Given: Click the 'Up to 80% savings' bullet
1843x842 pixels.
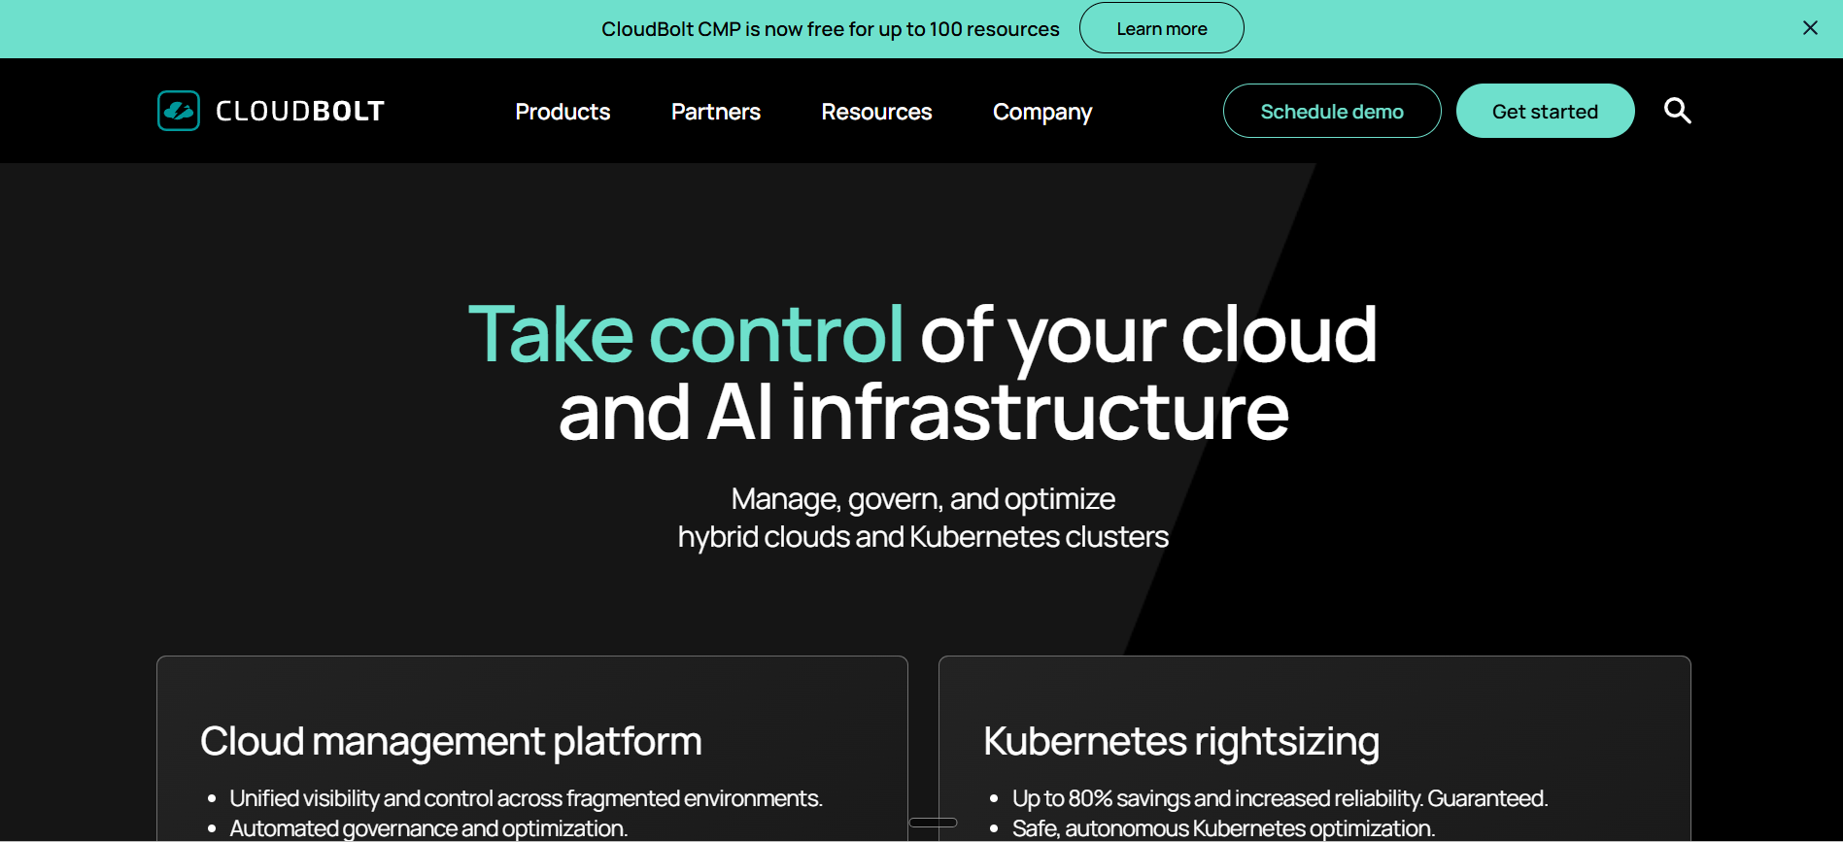Looking at the screenshot, I should (1280, 798).
